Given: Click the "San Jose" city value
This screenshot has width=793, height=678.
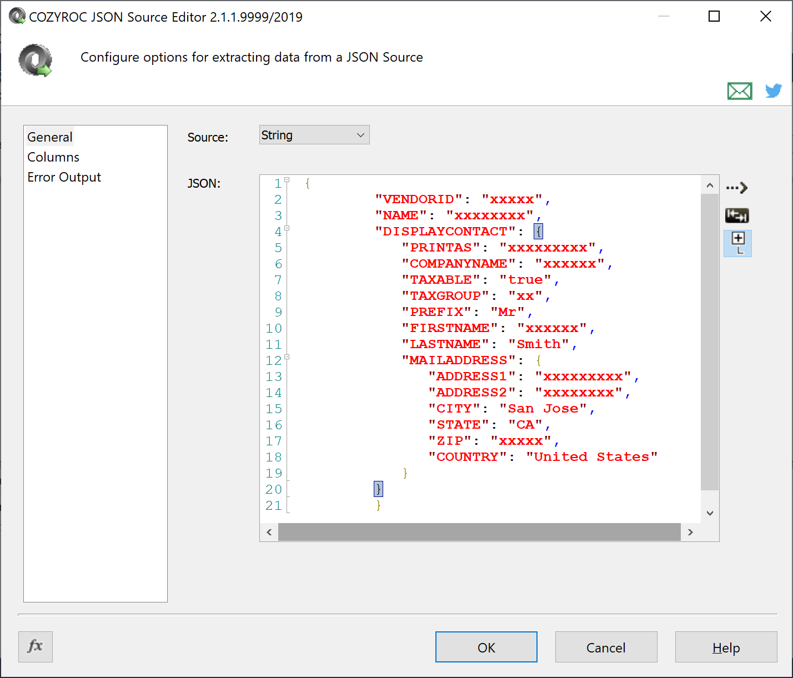Looking at the screenshot, I should (543, 409).
